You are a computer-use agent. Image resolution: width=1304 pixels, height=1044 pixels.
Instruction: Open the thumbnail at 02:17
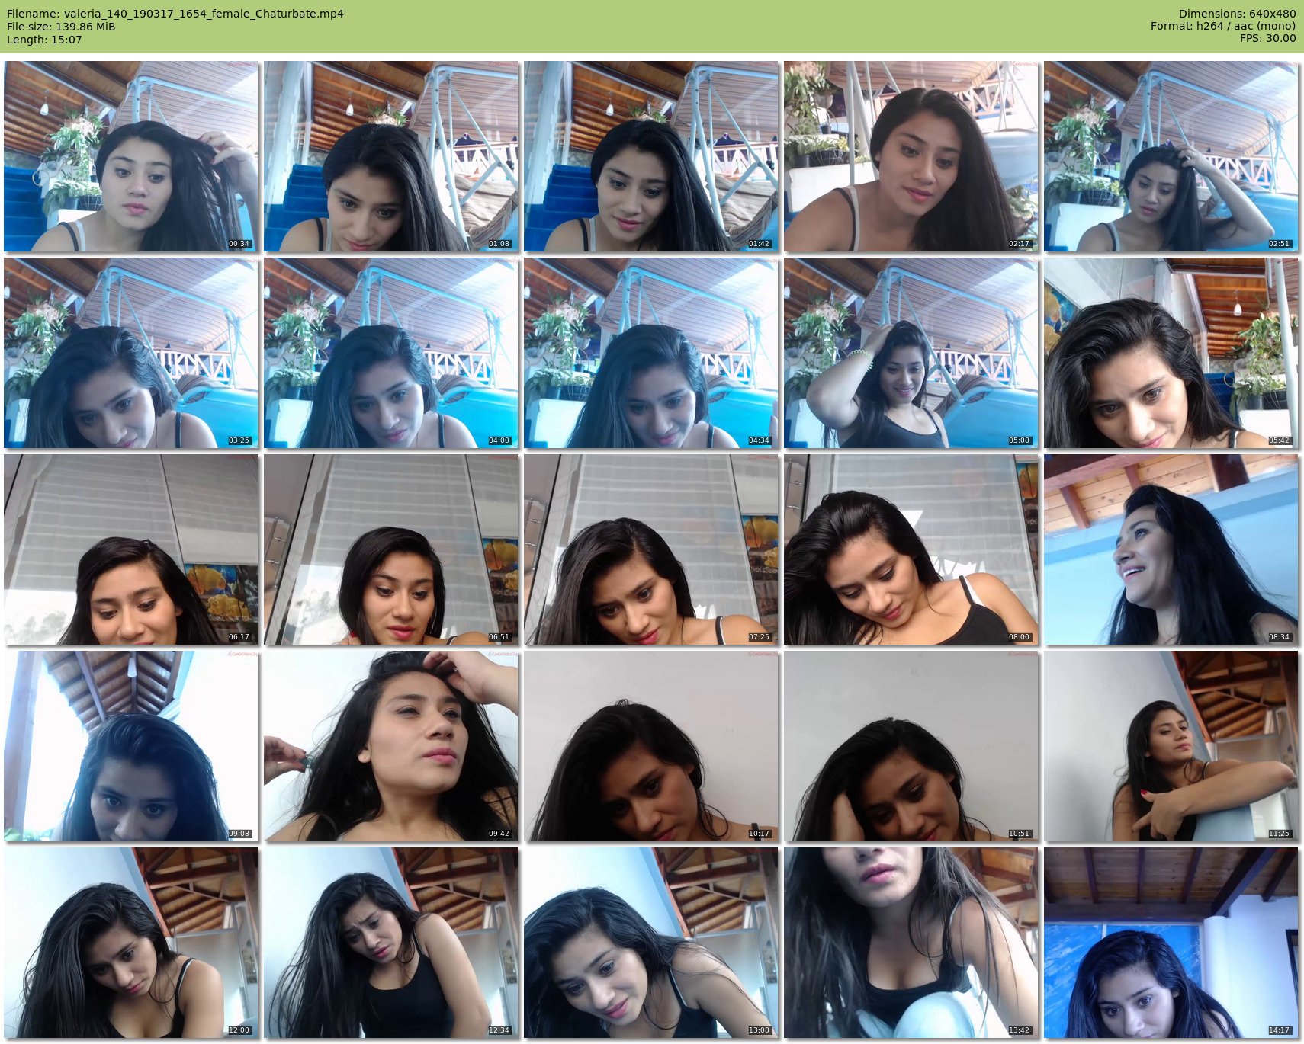(911, 157)
